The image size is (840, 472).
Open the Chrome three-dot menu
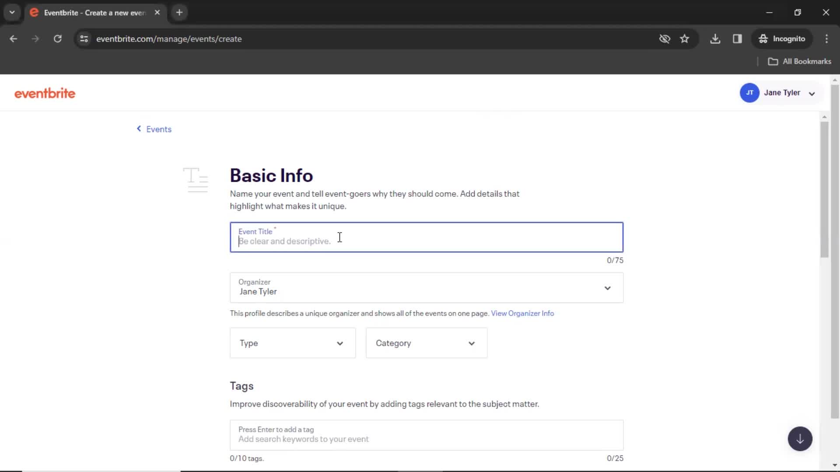point(826,39)
